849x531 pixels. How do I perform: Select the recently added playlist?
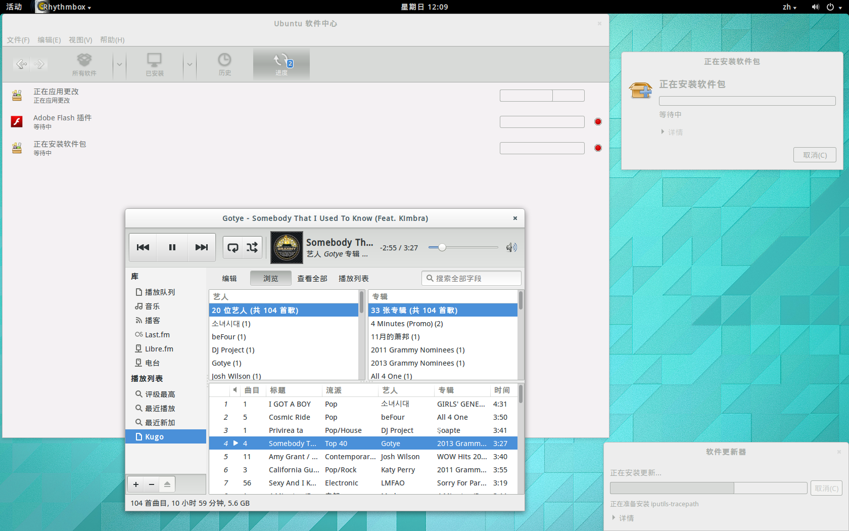pos(166,422)
